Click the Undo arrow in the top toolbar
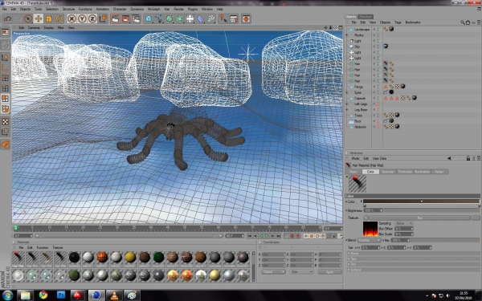Image resolution: width=482 pixels, height=301 pixels. click(x=7, y=18)
